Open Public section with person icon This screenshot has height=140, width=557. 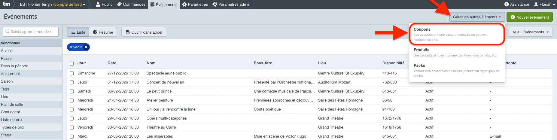tap(104, 5)
